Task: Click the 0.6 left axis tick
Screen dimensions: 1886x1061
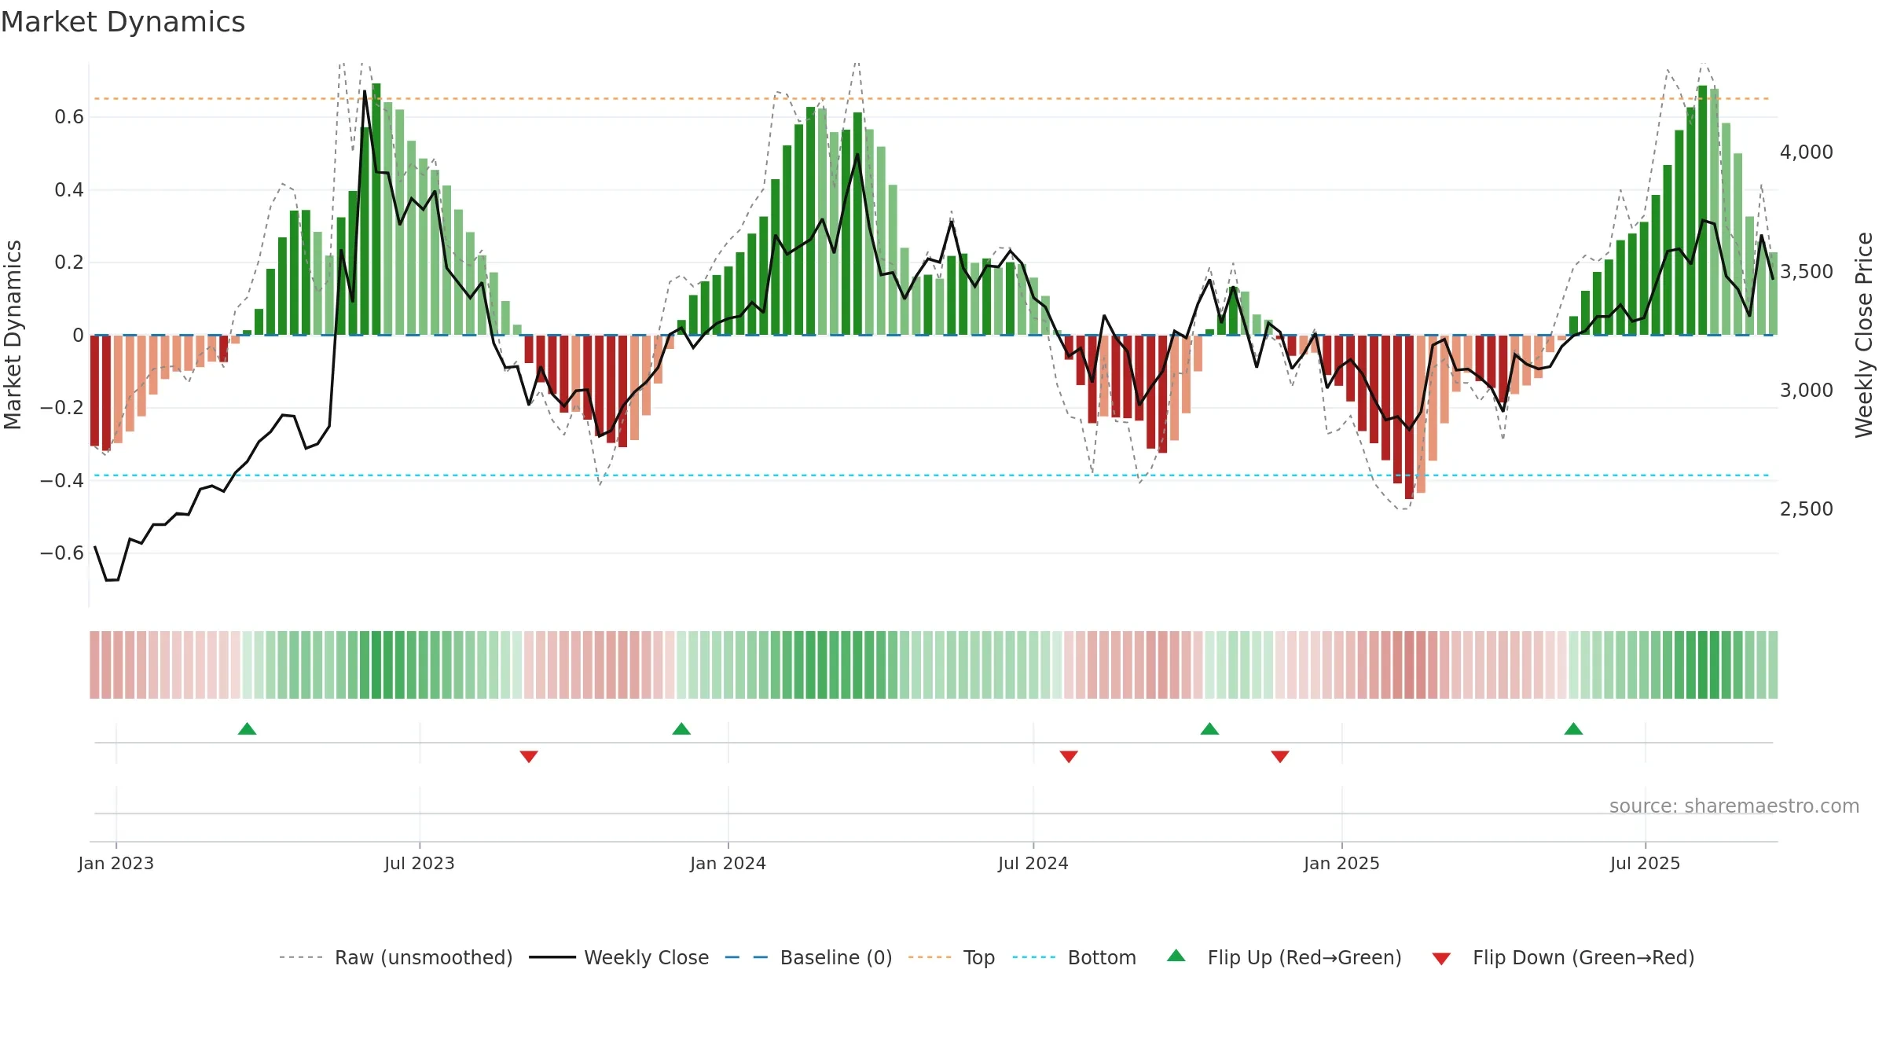Action: pyautogui.click(x=69, y=117)
